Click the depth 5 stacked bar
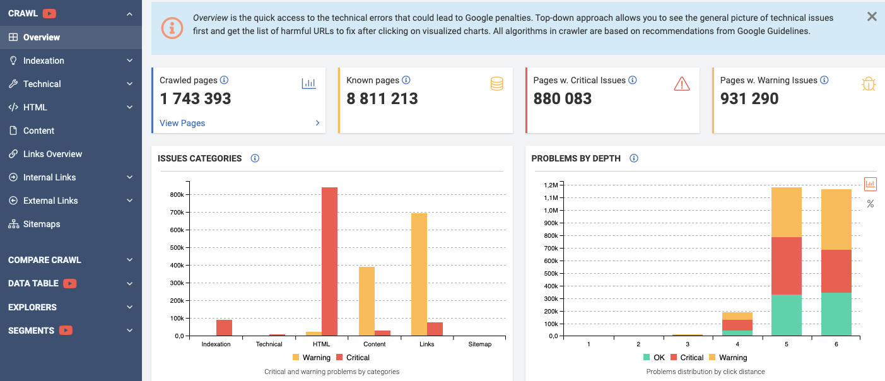This screenshot has width=885, height=381. pos(787,261)
